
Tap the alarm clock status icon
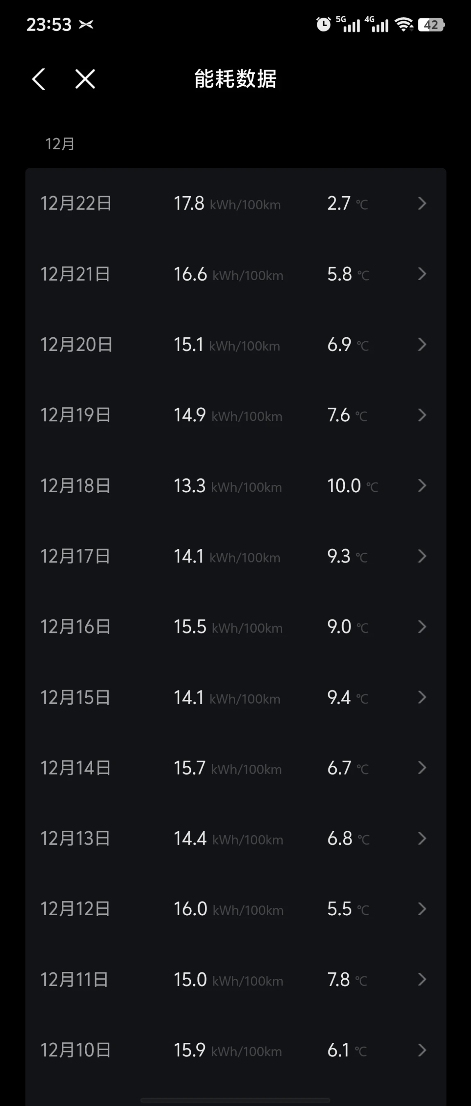click(324, 25)
